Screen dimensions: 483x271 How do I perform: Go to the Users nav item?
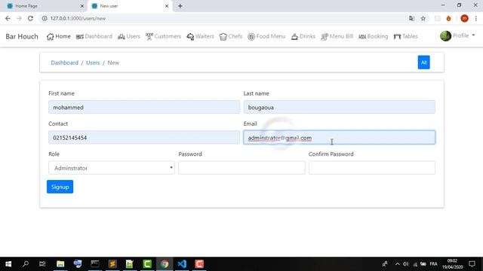pos(129,36)
